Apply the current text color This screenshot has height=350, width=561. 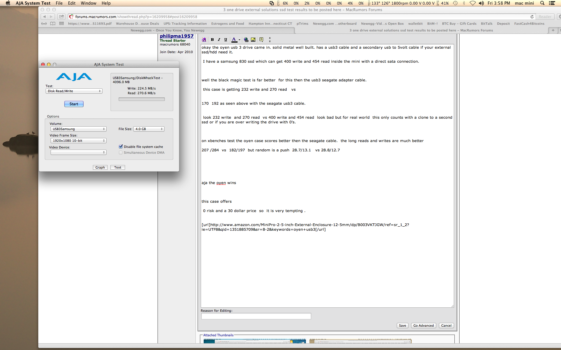click(x=234, y=40)
